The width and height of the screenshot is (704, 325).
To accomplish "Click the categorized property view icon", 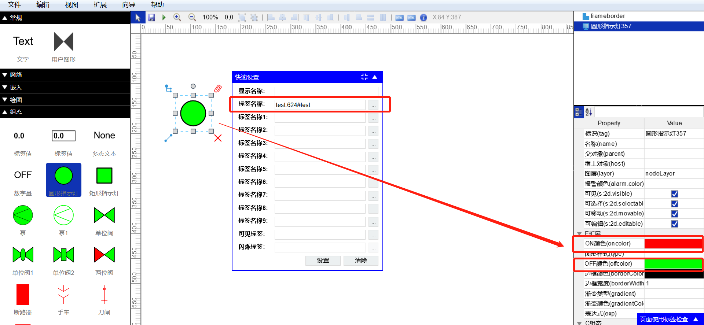I will click(x=579, y=112).
